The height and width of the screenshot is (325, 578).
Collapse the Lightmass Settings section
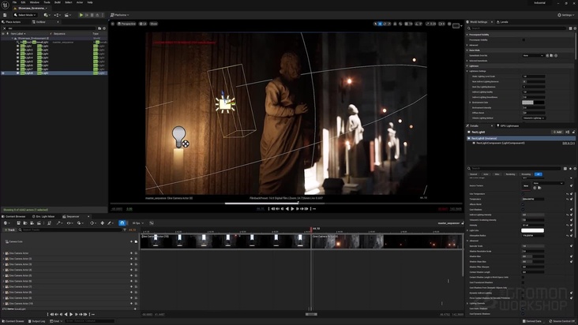pyautogui.click(x=467, y=71)
